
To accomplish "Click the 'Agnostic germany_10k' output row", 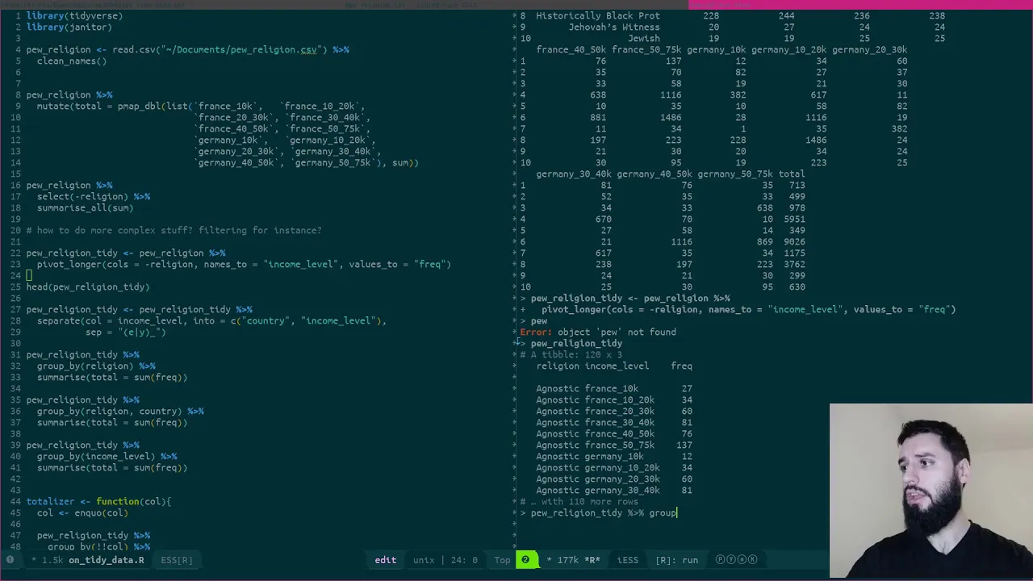I will point(613,456).
